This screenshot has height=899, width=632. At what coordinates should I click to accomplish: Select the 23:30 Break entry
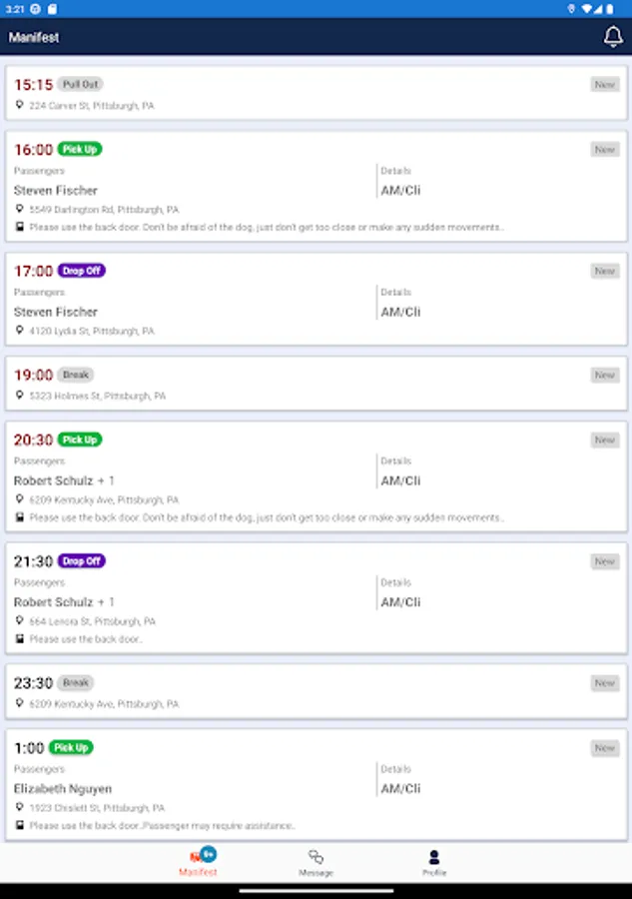point(316,692)
